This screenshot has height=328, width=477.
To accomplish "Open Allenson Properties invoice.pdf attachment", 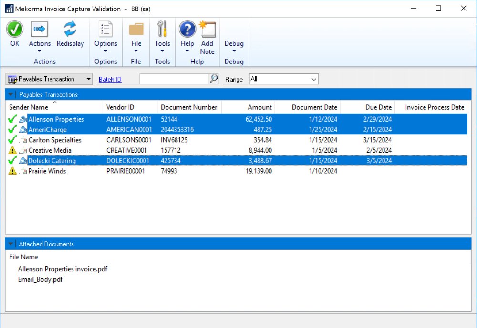I will coord(62,269).
